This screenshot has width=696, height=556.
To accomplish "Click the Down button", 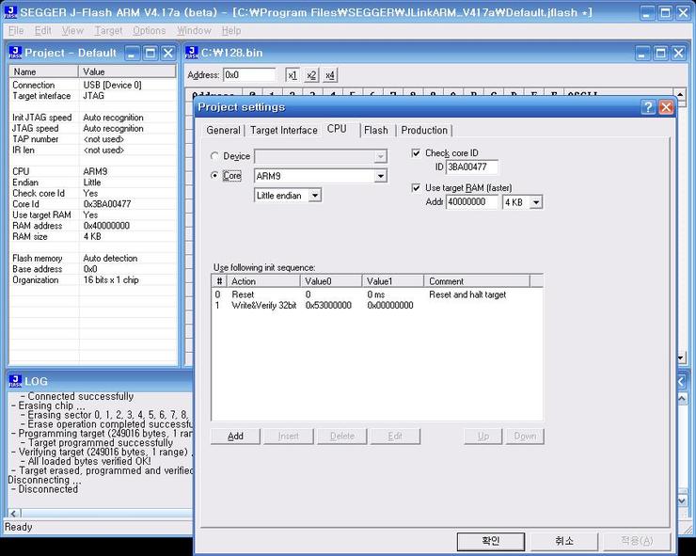I will tap(525, 437).
